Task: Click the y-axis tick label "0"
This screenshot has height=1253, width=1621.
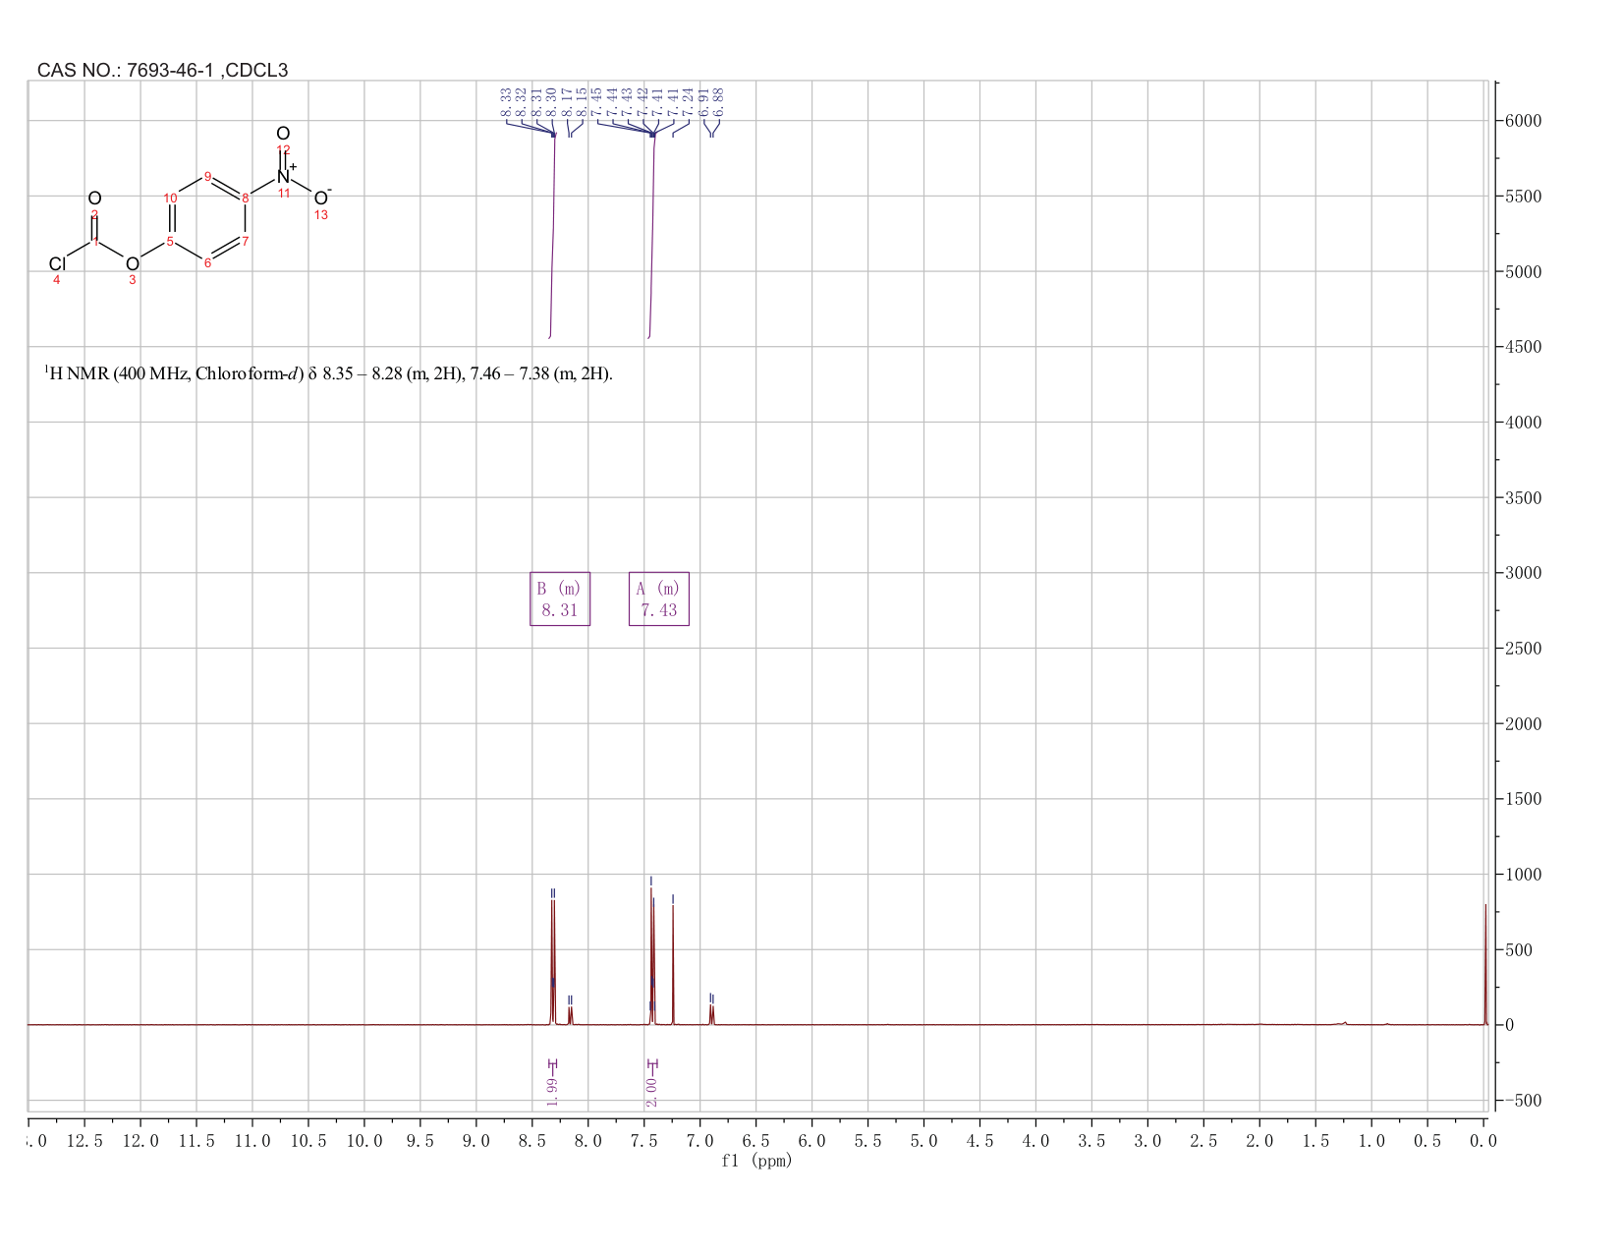Action: (1509, 1025)
